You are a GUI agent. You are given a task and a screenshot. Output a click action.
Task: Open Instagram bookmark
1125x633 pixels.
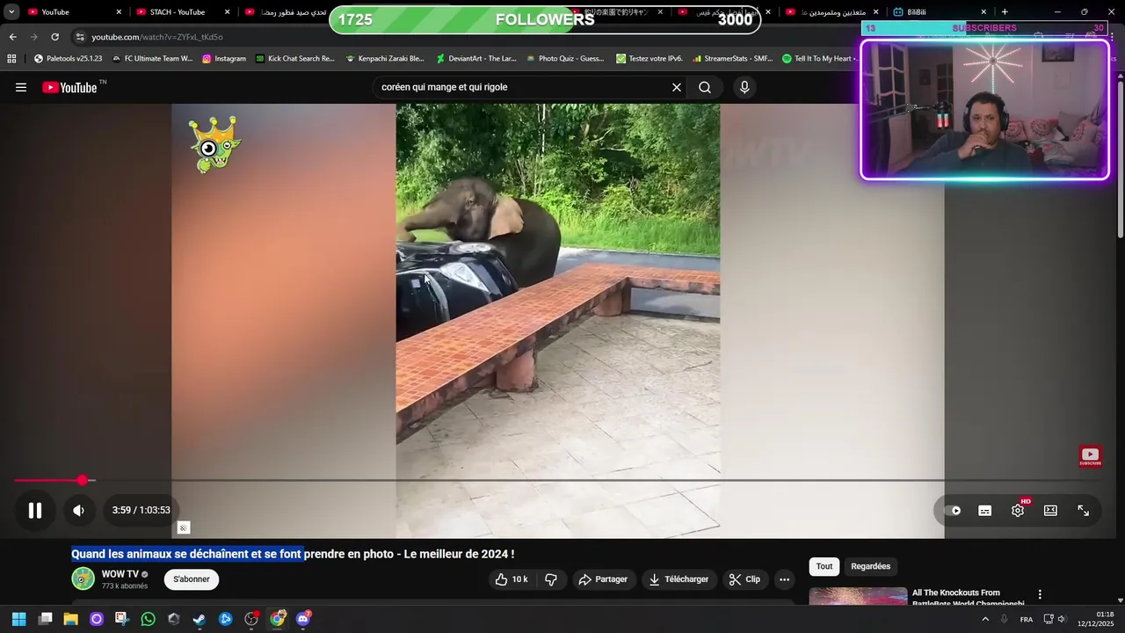click(224, 59)
